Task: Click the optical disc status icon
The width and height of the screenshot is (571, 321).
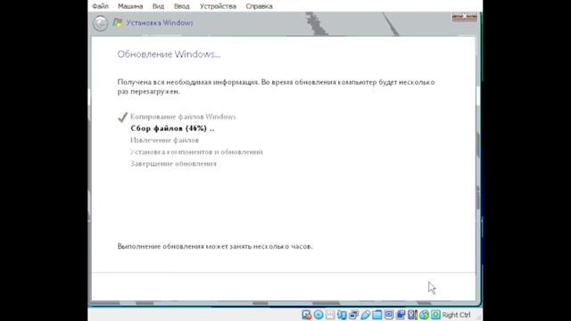Action: [x=319, y=315]
